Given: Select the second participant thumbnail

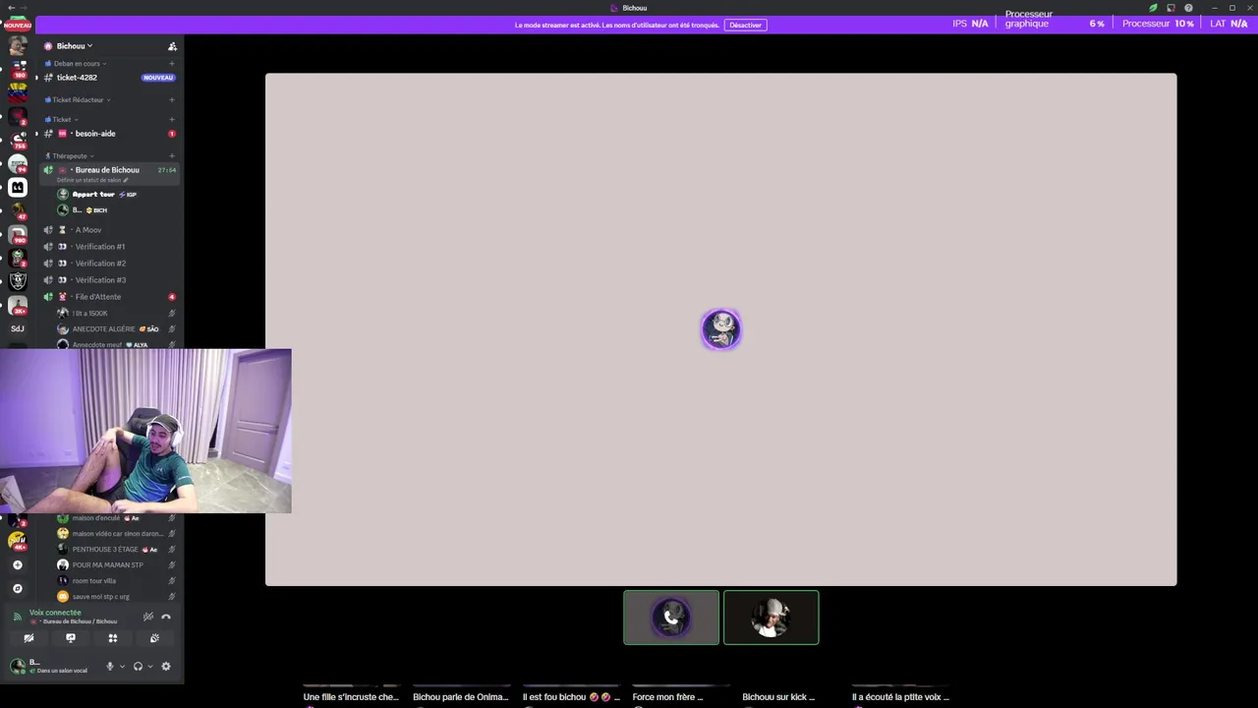Looking at the screenshot, I should click(772, 618).
